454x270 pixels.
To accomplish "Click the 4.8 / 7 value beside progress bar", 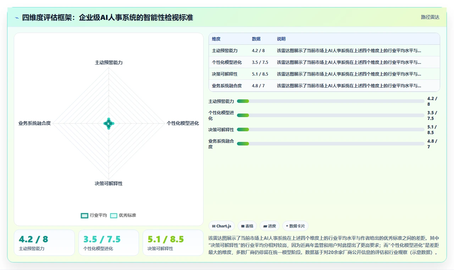I will coord(432,144).
